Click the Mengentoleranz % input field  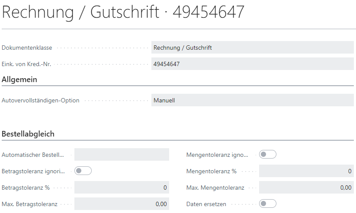click(x=306, y=171)
